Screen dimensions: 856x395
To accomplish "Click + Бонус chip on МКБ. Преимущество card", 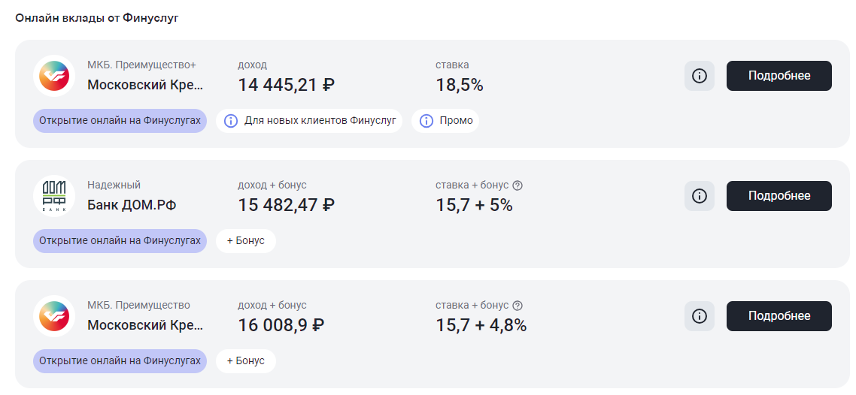I will coord(246,360).
